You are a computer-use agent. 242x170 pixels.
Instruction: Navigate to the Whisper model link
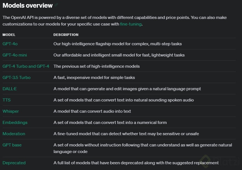11,111
